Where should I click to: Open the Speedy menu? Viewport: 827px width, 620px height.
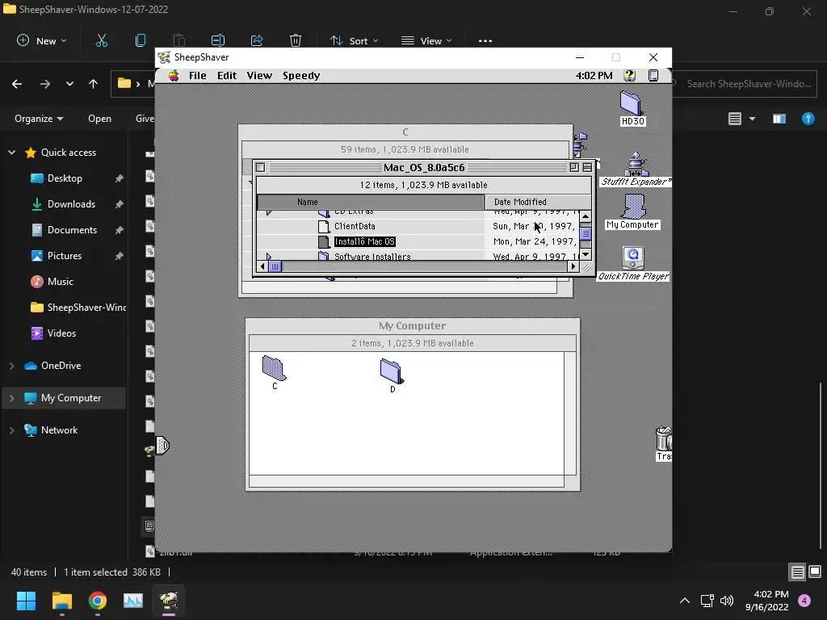click(x=301, y=75)
